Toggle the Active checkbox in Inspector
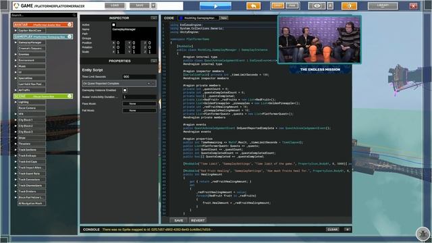The height and width of the screenshot is (243, 432). pyautogui.click(x=113, y=25)
